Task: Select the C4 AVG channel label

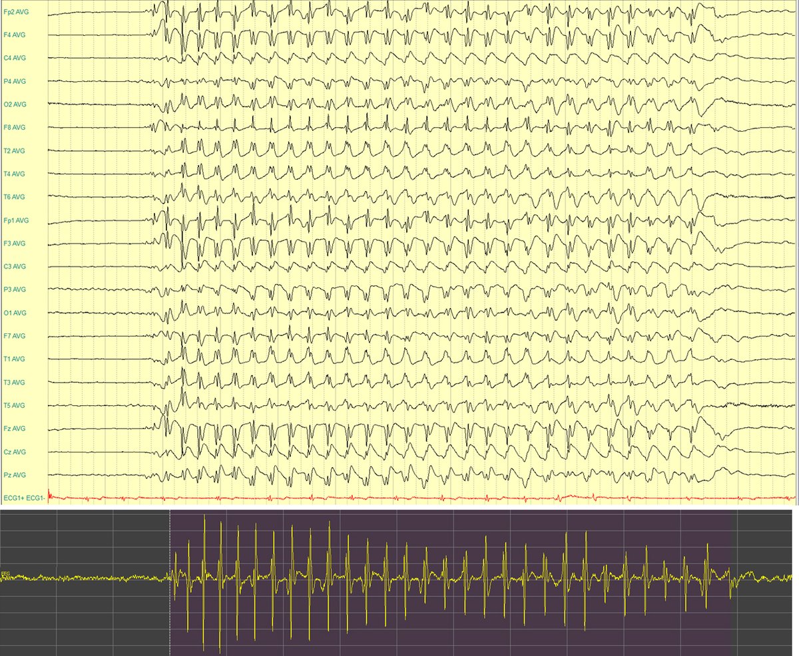Action: tap(15, 58)
